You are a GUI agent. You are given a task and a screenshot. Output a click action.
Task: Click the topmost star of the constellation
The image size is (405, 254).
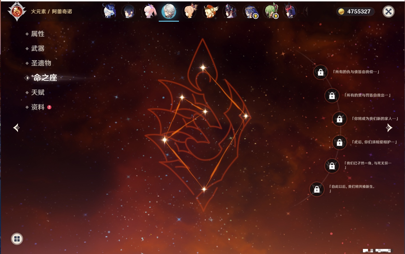tap(203, 67)
